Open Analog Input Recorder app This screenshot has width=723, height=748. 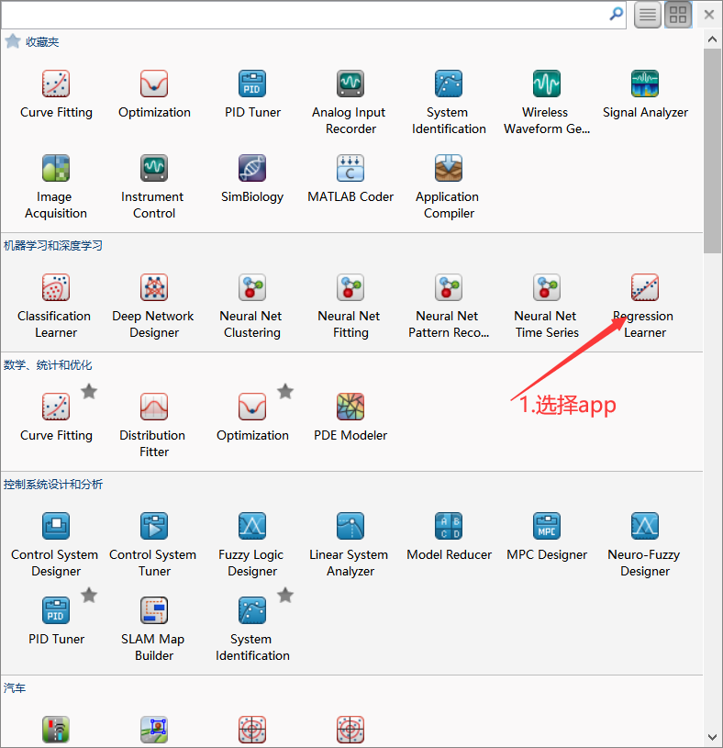click(350, 103)
